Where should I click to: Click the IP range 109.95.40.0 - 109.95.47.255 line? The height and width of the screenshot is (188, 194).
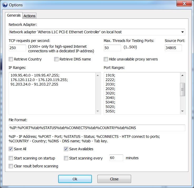35,75
